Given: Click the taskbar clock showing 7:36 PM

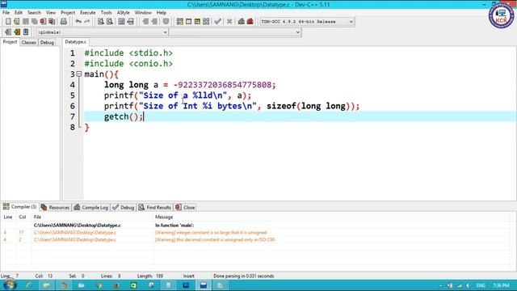Looking at the screenshot, I should (x=501, y=285).
